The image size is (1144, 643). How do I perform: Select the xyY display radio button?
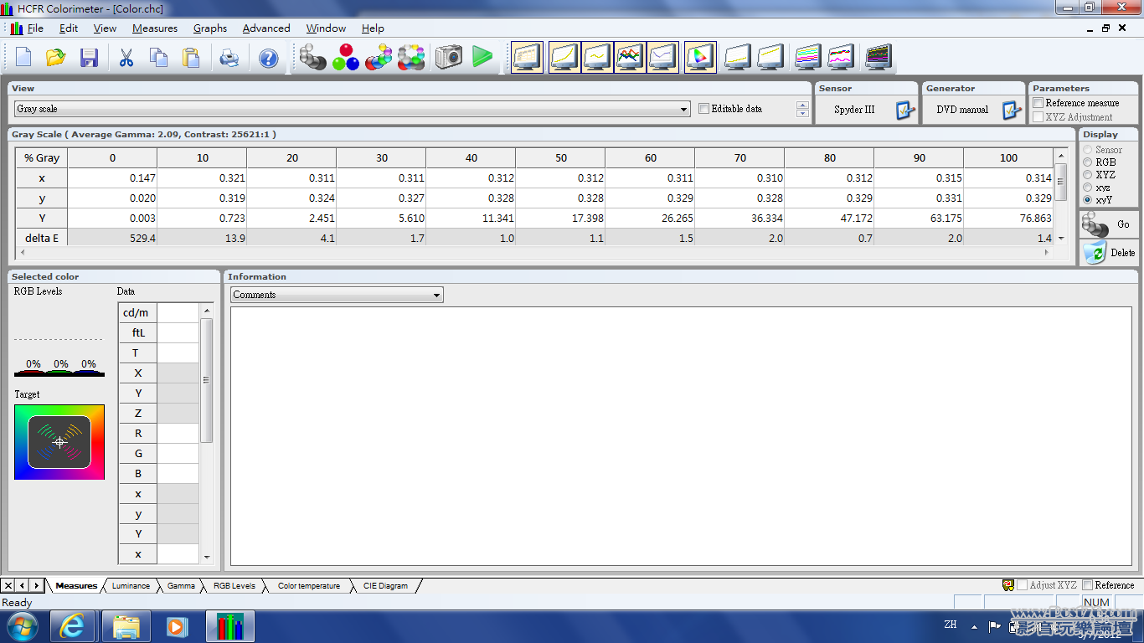(1088, 200)
